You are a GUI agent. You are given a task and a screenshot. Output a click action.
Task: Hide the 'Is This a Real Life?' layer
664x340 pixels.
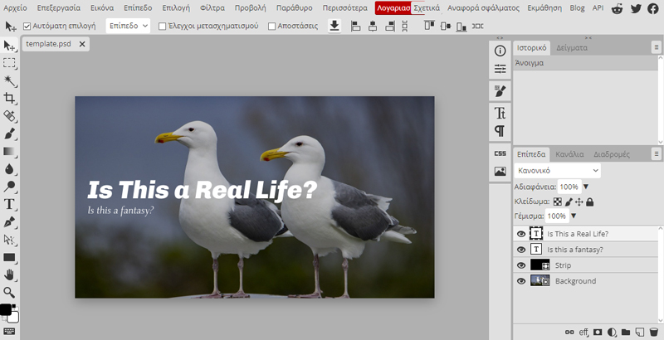(x=521, y=234)
